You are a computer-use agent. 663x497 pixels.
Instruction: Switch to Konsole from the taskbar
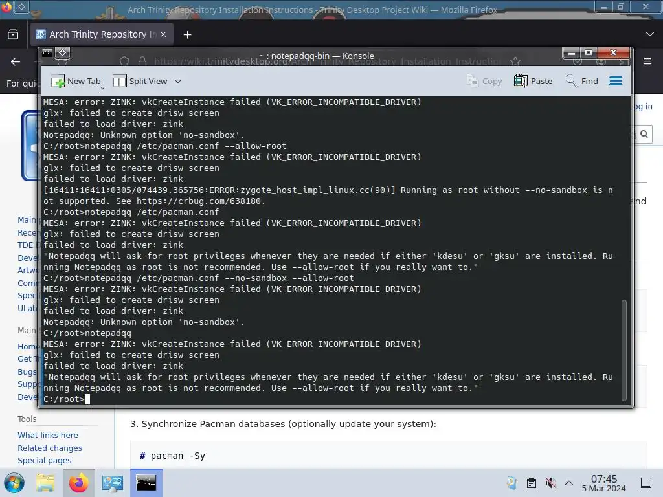(x=146, y=483)
